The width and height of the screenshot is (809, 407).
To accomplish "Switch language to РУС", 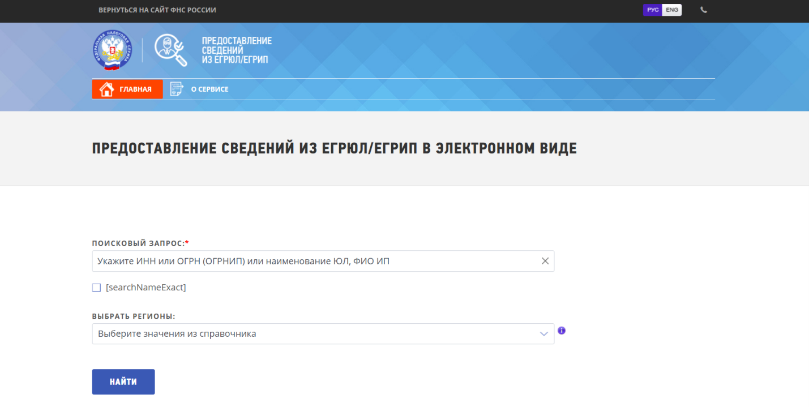I will pyautogui.click(x=652, y=10).
